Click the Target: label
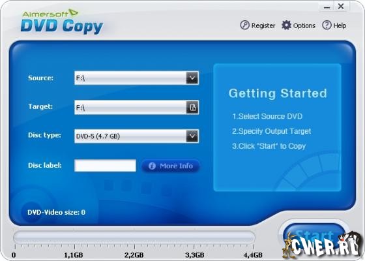365x261 pixels. point(40,106)
